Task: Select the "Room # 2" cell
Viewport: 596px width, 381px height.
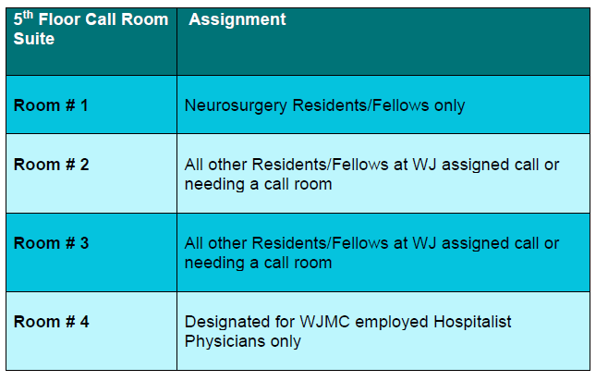Action: (x=51, y=165)
